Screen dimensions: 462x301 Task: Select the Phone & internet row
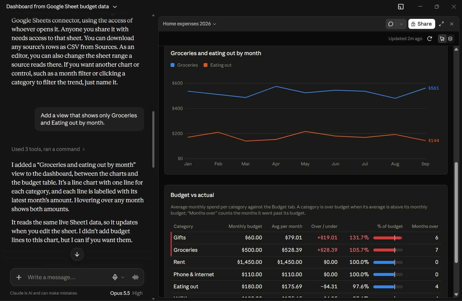click(x=306, y=274)
